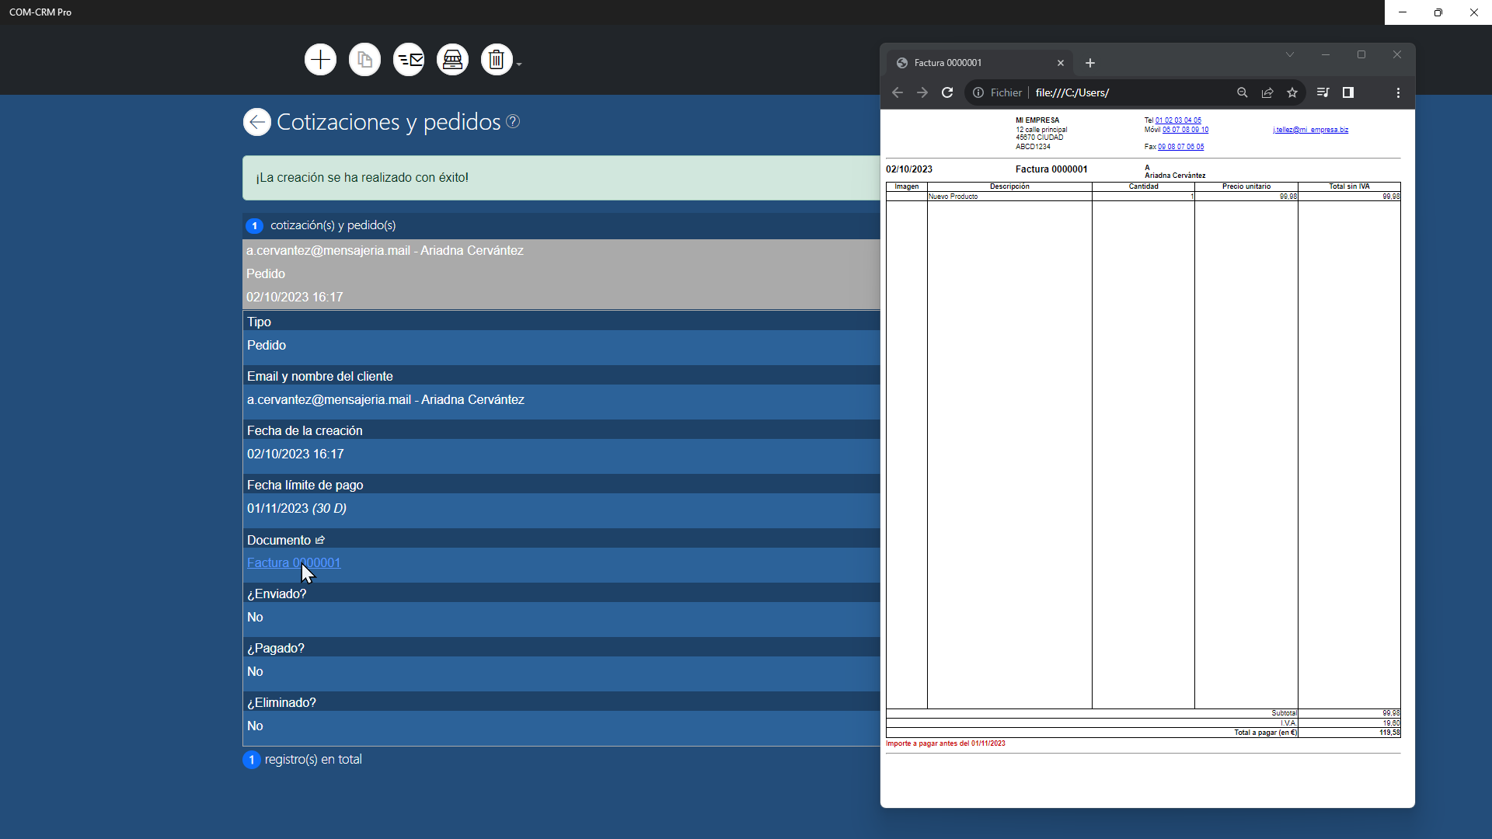Click the 'cotización(s) y pedido(s)' count header
This screenshot has height=839, width=1492.
coord(333,225)
